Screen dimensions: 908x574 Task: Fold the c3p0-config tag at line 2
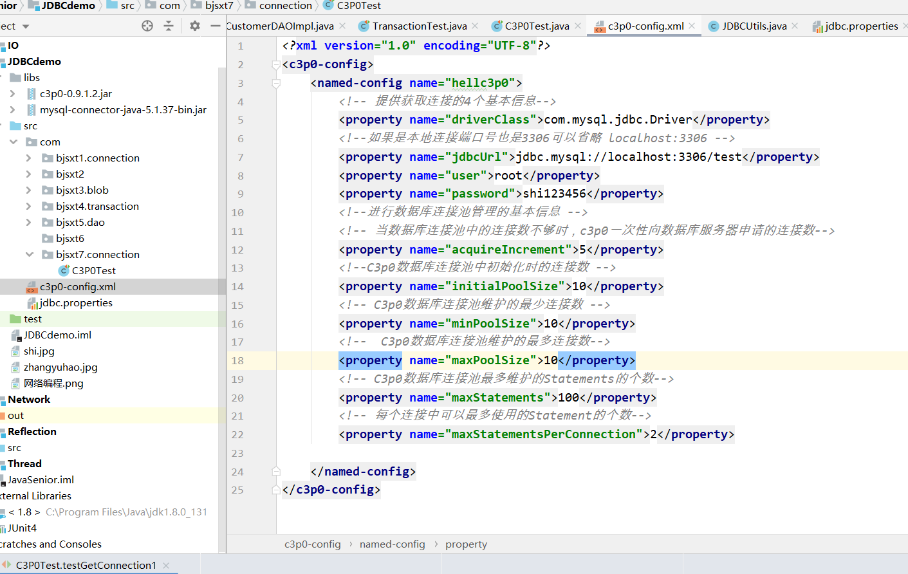click(x=276, y=64)
